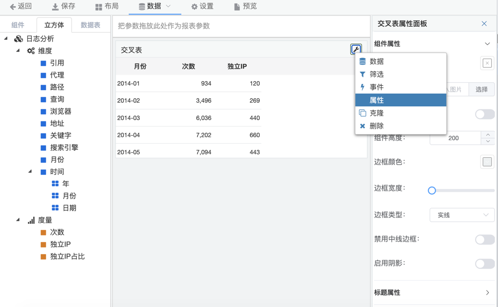Switch to the 组件 tab
This screenshot has width=498, height=307.
(x=18, y=25)
